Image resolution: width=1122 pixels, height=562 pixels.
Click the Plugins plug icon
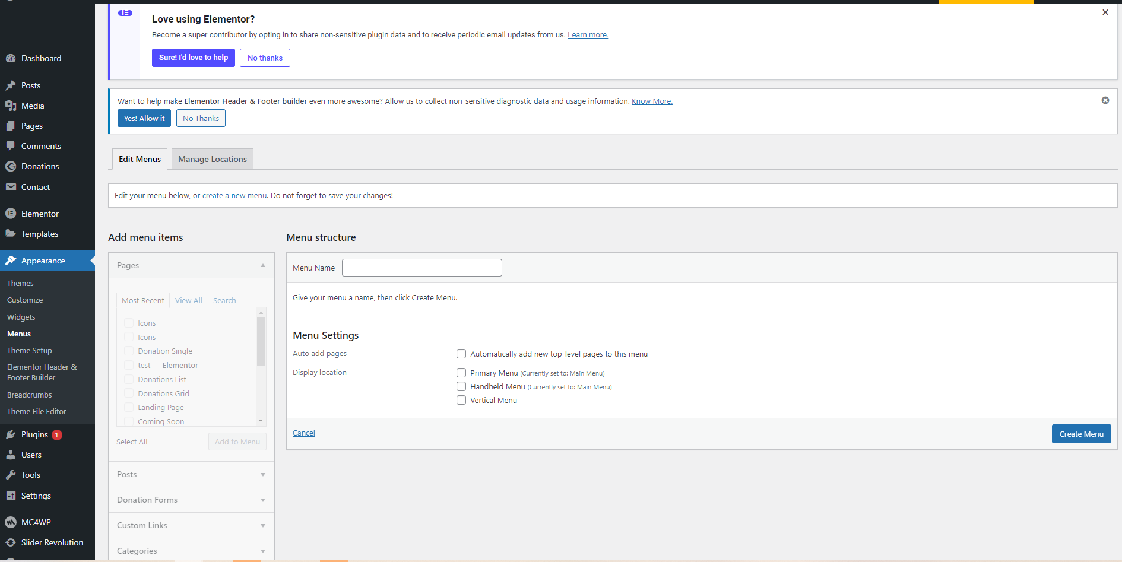tap(11, 434)
